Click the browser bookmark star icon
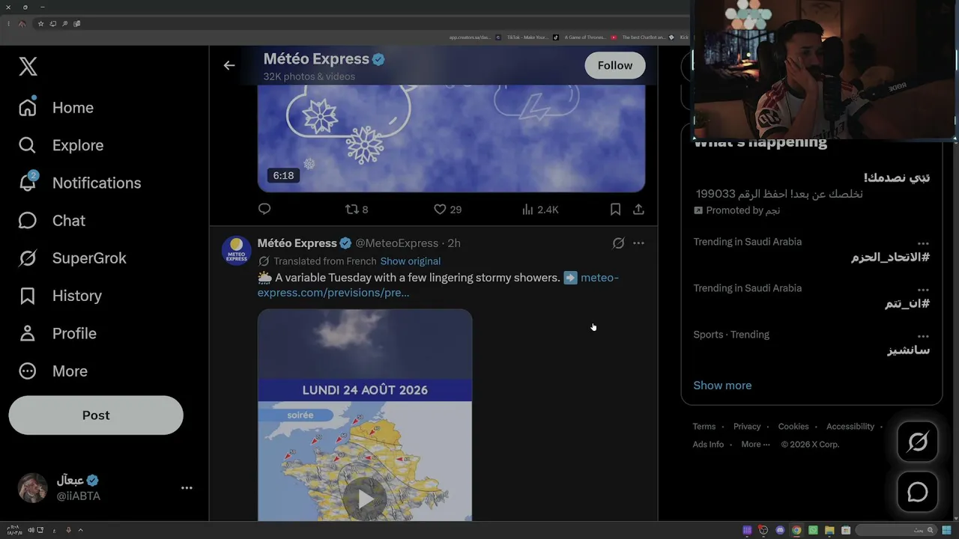This screenshot has width=959, height=539. (x=40, y=24)
